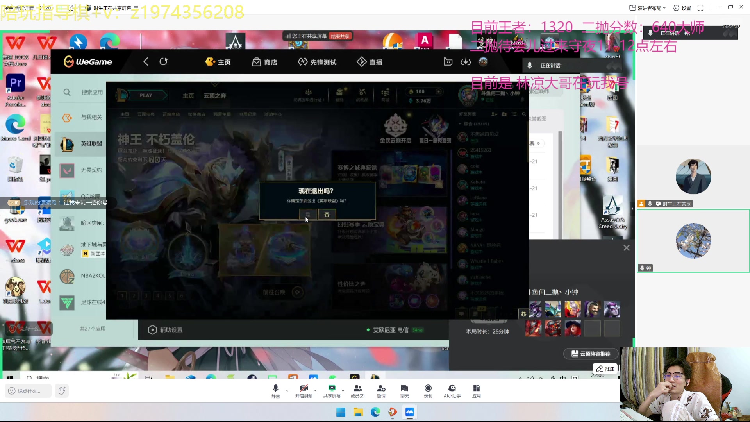This screenshot has width=750, height=422.
Task: Open the 聊天 chat panel
Action: coord(405,391)
